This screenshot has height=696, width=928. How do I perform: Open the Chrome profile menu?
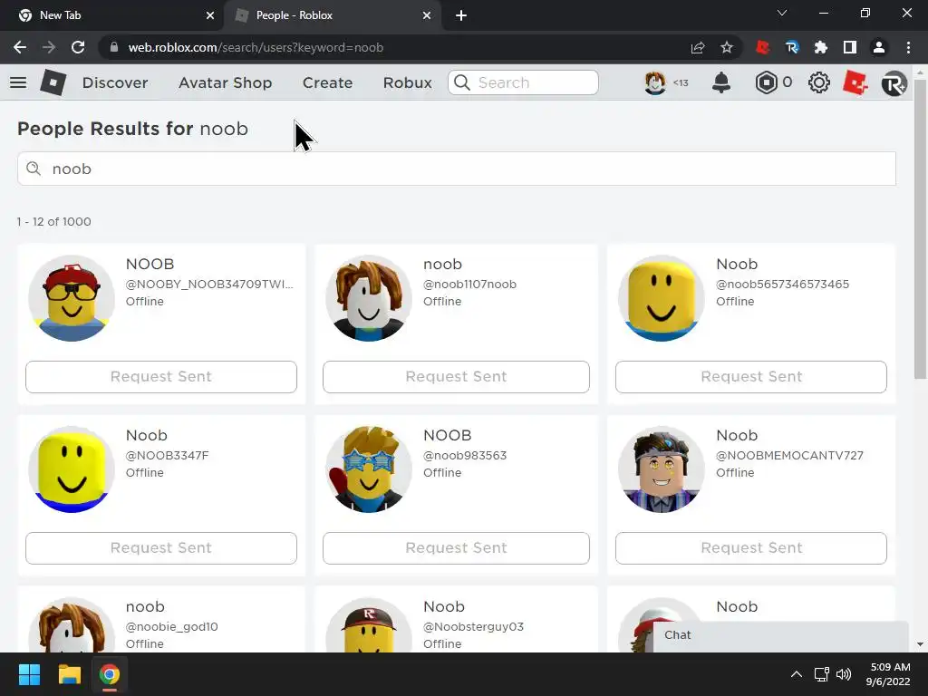tap(879, 47)
